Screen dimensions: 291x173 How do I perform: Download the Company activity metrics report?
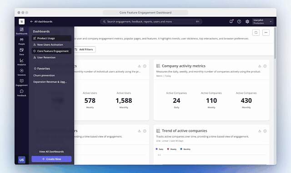(260, 66)
